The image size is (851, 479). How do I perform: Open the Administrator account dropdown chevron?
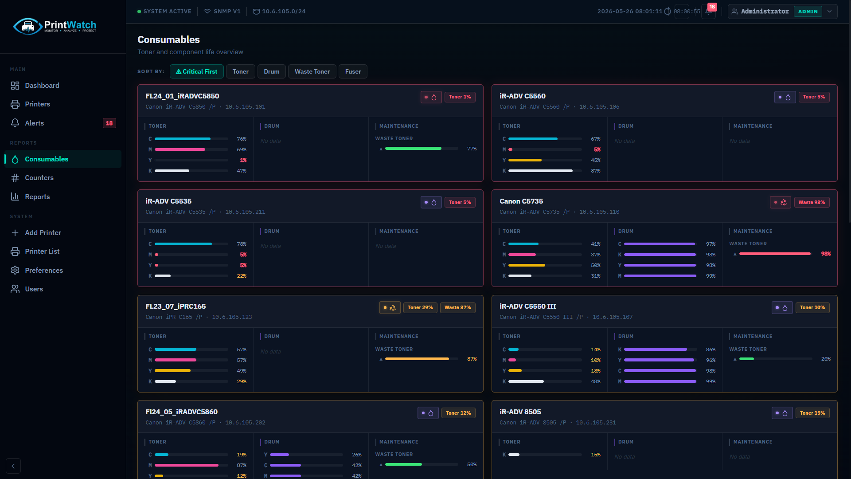[x=830, y=12]
